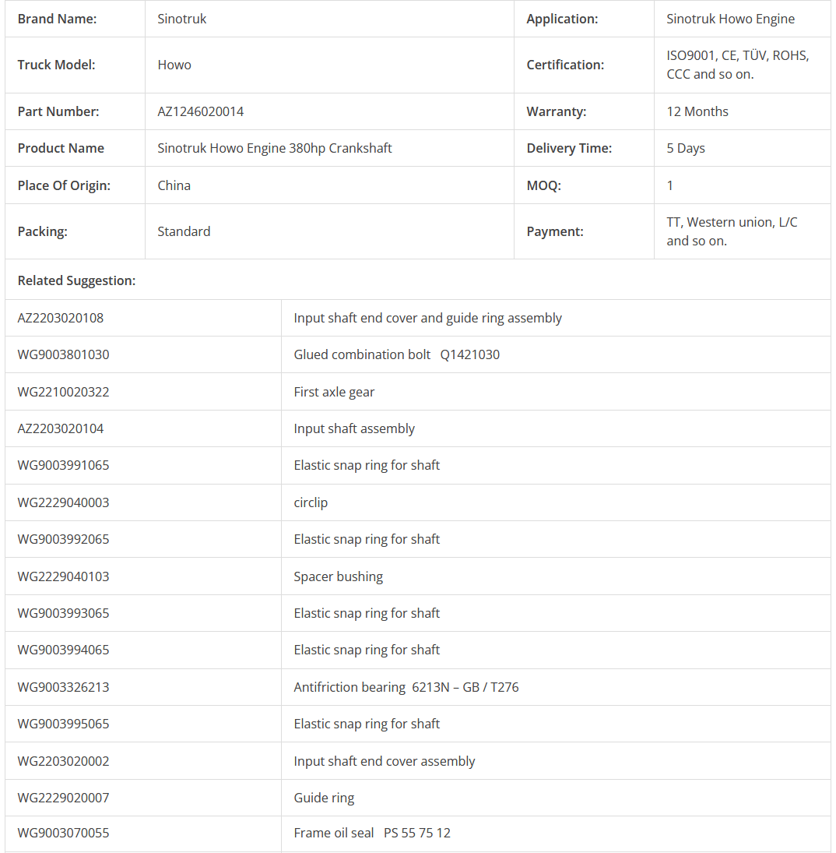Click the Sinotruk Howo Engine 380hp Crankshaft text

point(275,148)
